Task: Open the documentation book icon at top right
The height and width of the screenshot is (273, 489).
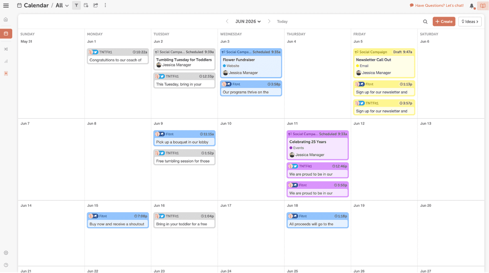Action: (x=483, y=5)
